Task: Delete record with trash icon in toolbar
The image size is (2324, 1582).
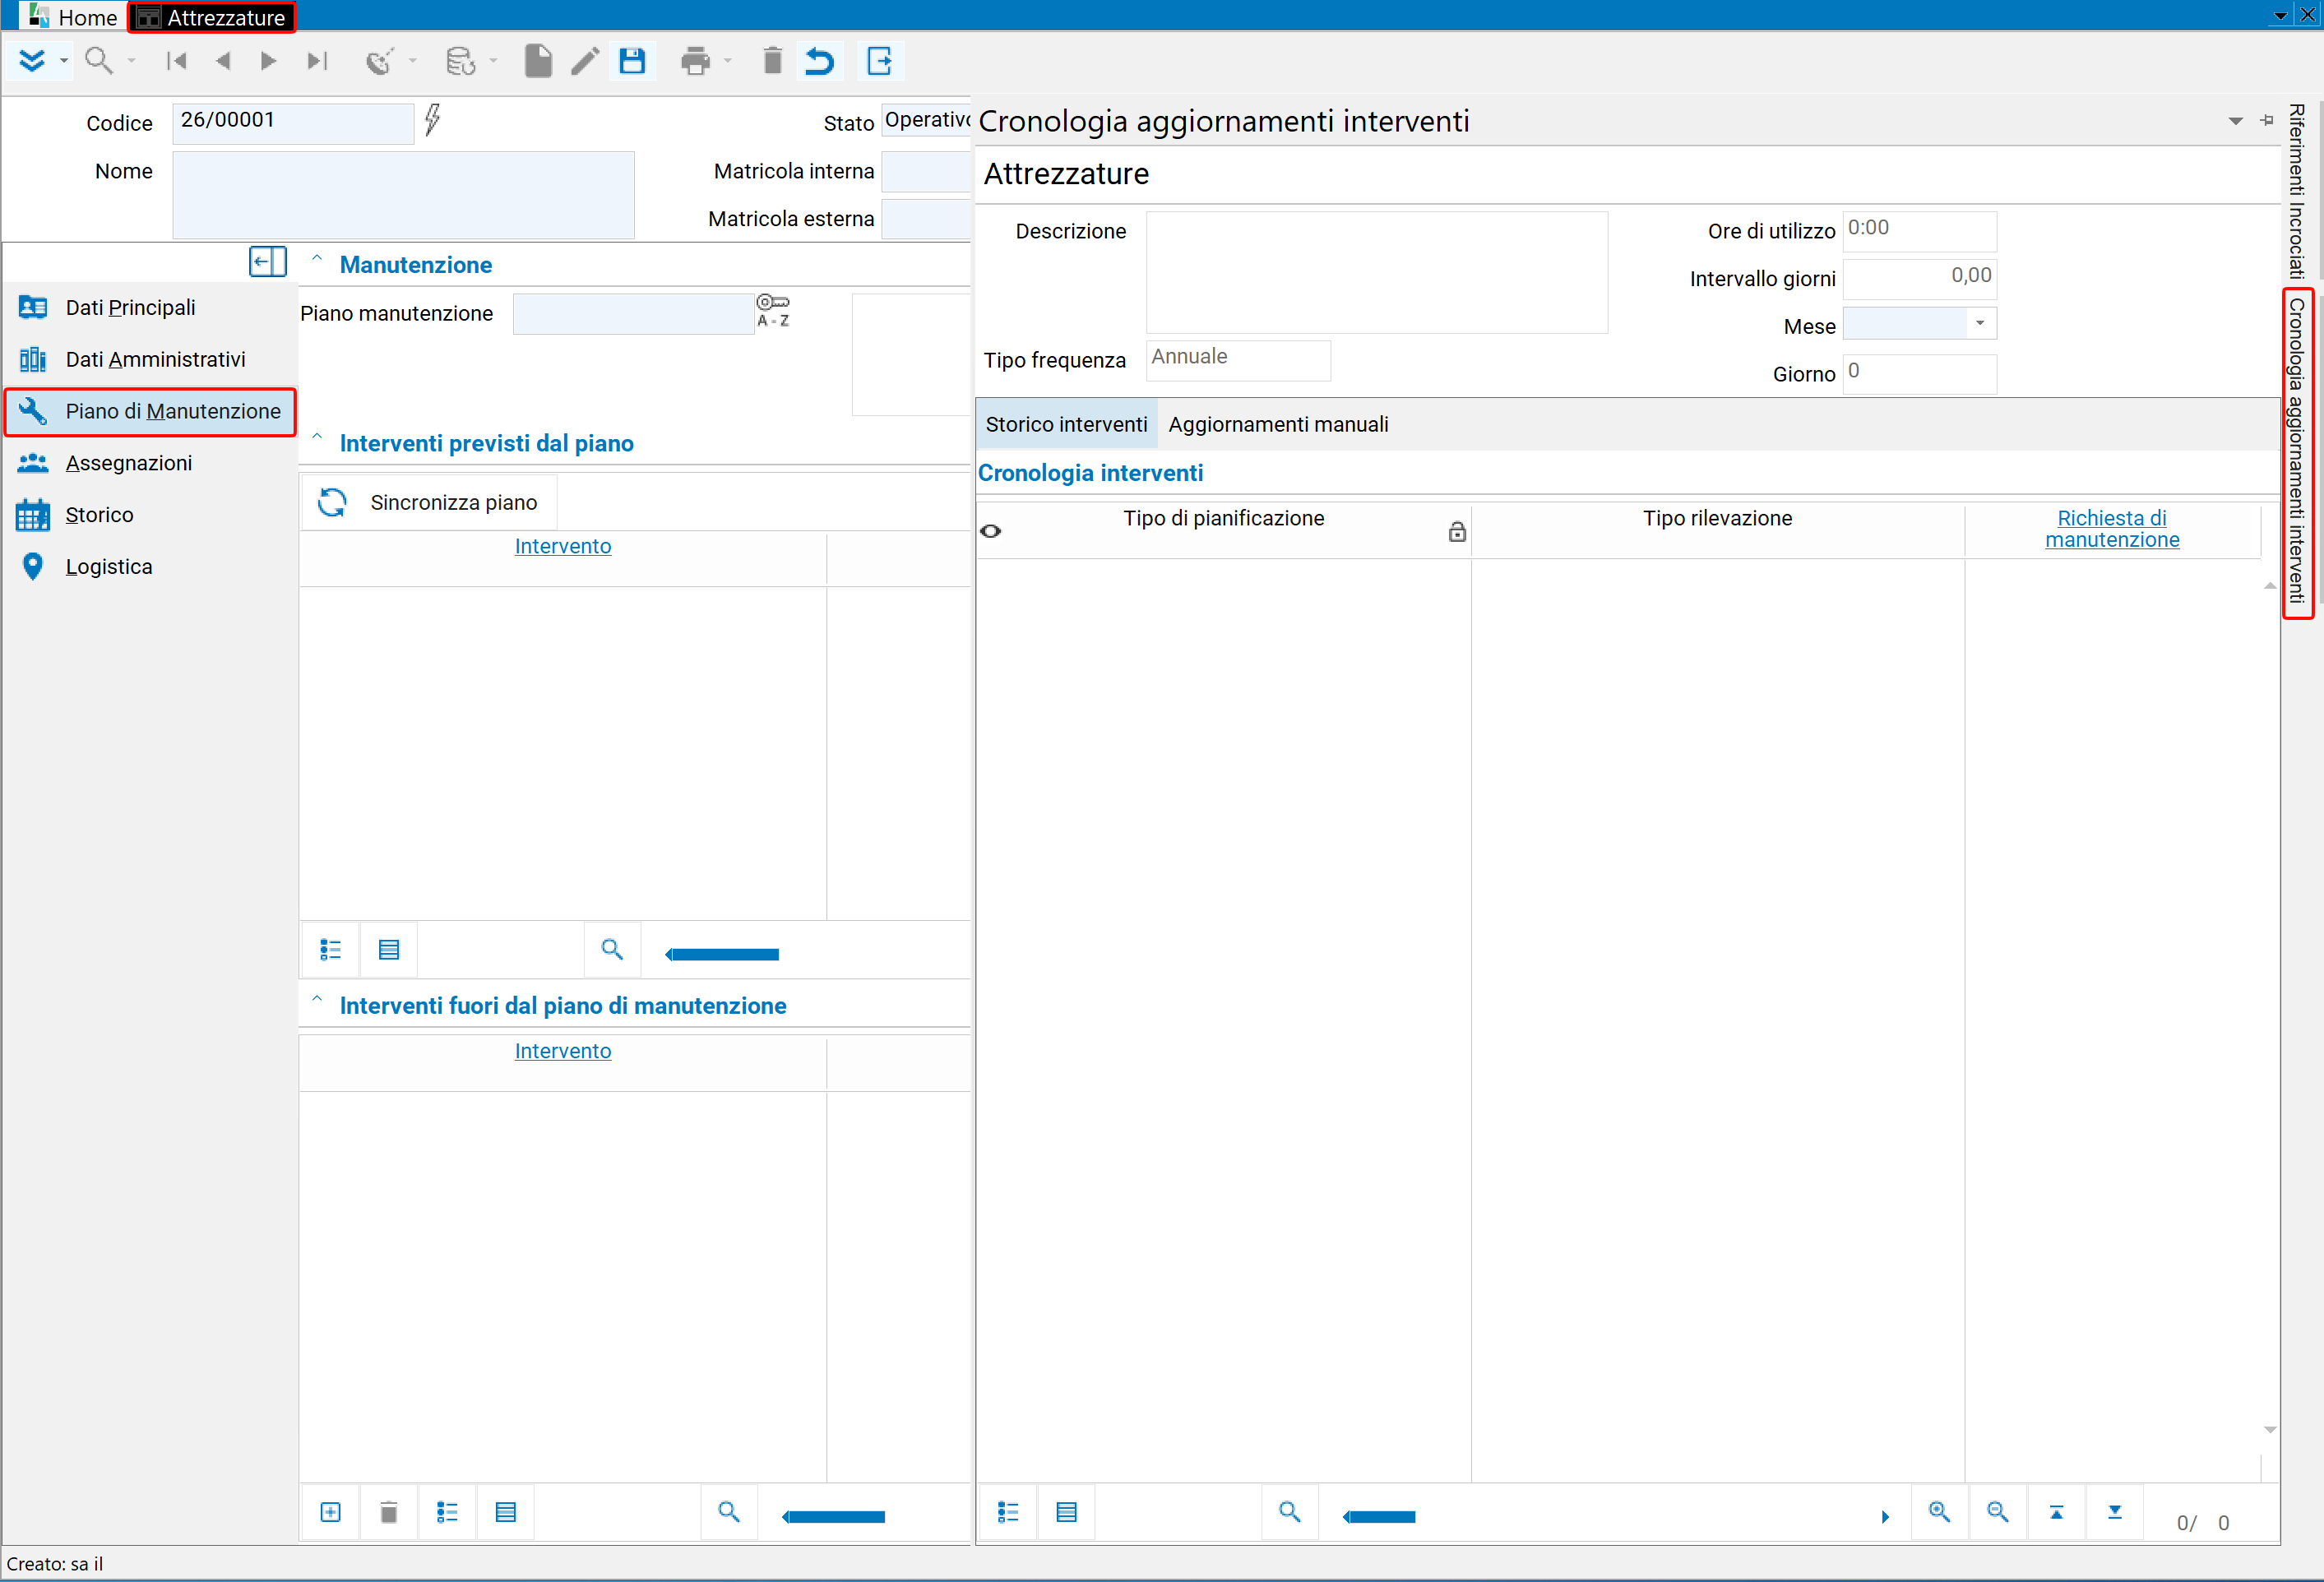Action: click(x=772, y=61)
